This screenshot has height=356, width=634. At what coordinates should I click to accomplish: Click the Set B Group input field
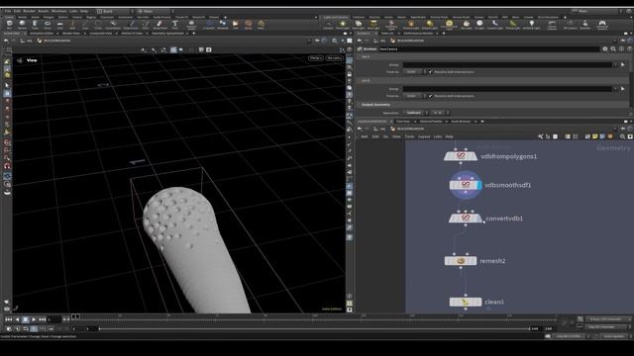point(507,89)
